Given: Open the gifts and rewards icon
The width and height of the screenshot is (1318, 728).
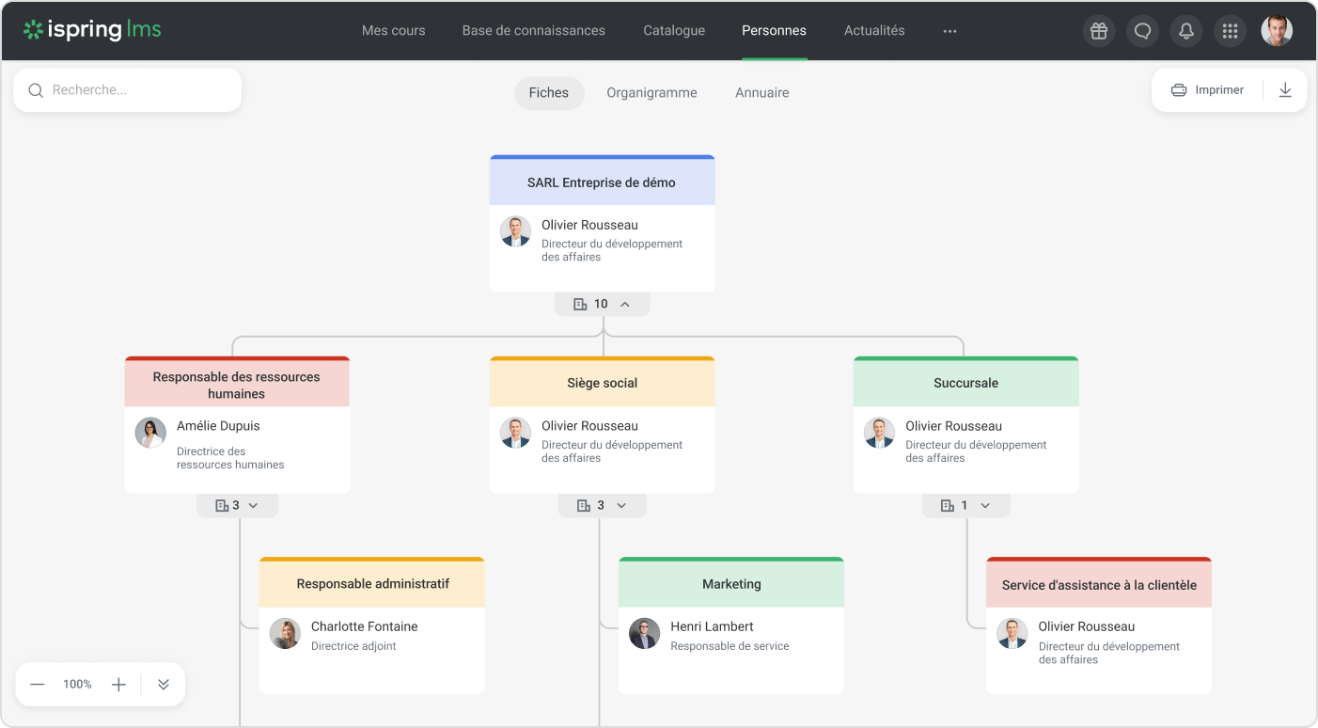Looking at the screenshot, I should (x=1098, y=30).
